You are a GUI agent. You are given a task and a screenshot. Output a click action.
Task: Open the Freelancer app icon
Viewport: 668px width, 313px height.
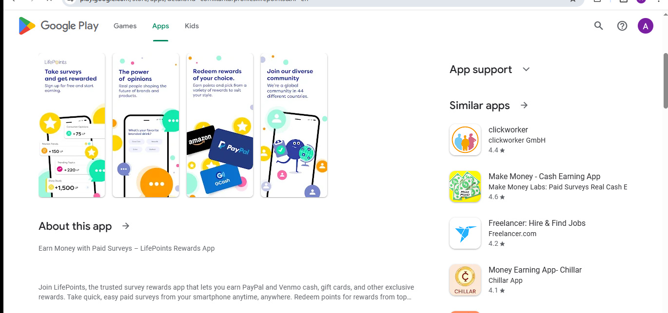pos(465,233)
